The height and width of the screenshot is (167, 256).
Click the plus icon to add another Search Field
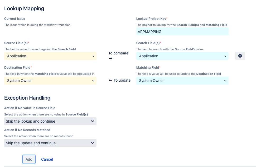pyautogui.click(x=240, y=56)
